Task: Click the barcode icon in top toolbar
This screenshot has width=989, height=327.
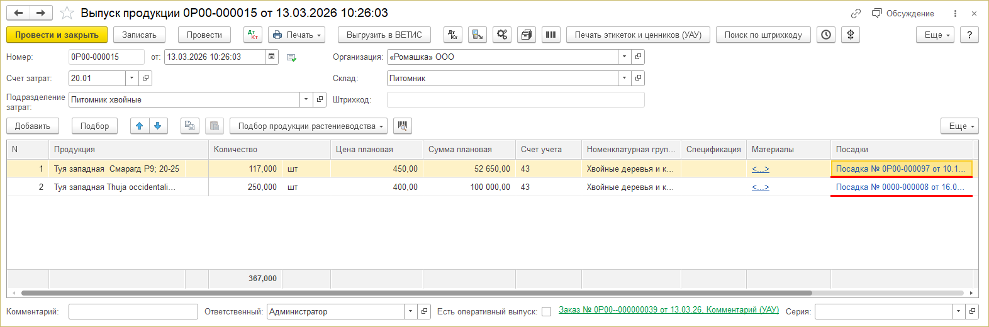Action: click(x=551, y=35)
